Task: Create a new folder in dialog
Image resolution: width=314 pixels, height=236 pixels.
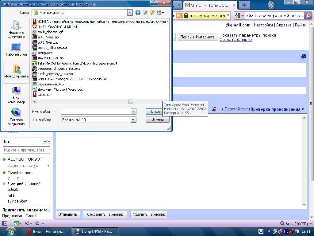Action: coord(152,13)
